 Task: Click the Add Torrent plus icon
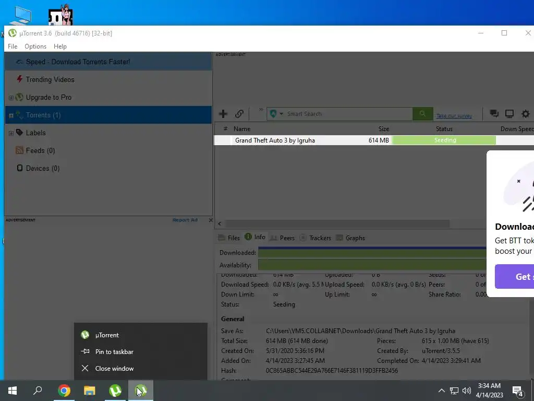pyautogui.click(x=223, y=113)
